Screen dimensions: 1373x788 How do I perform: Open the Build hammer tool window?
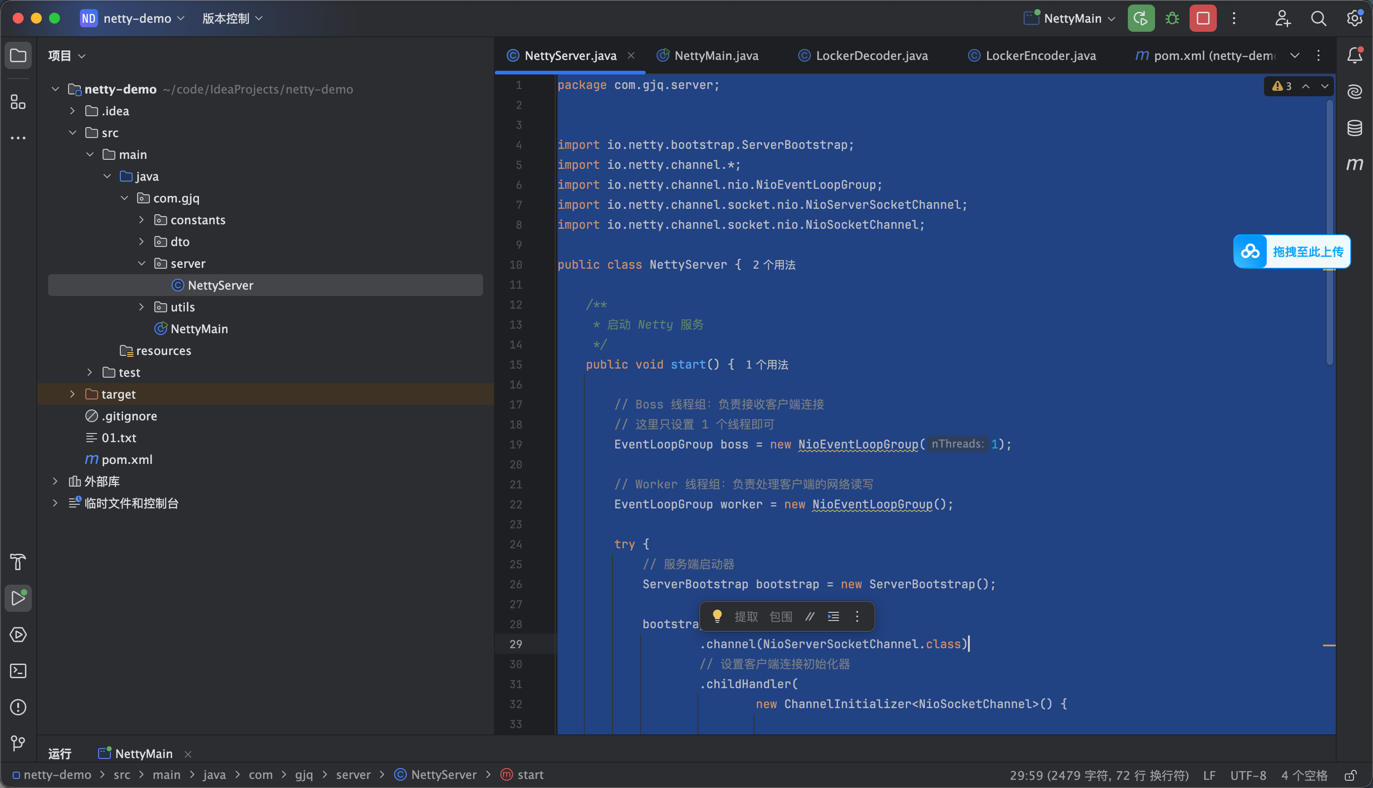coord(18,562)
